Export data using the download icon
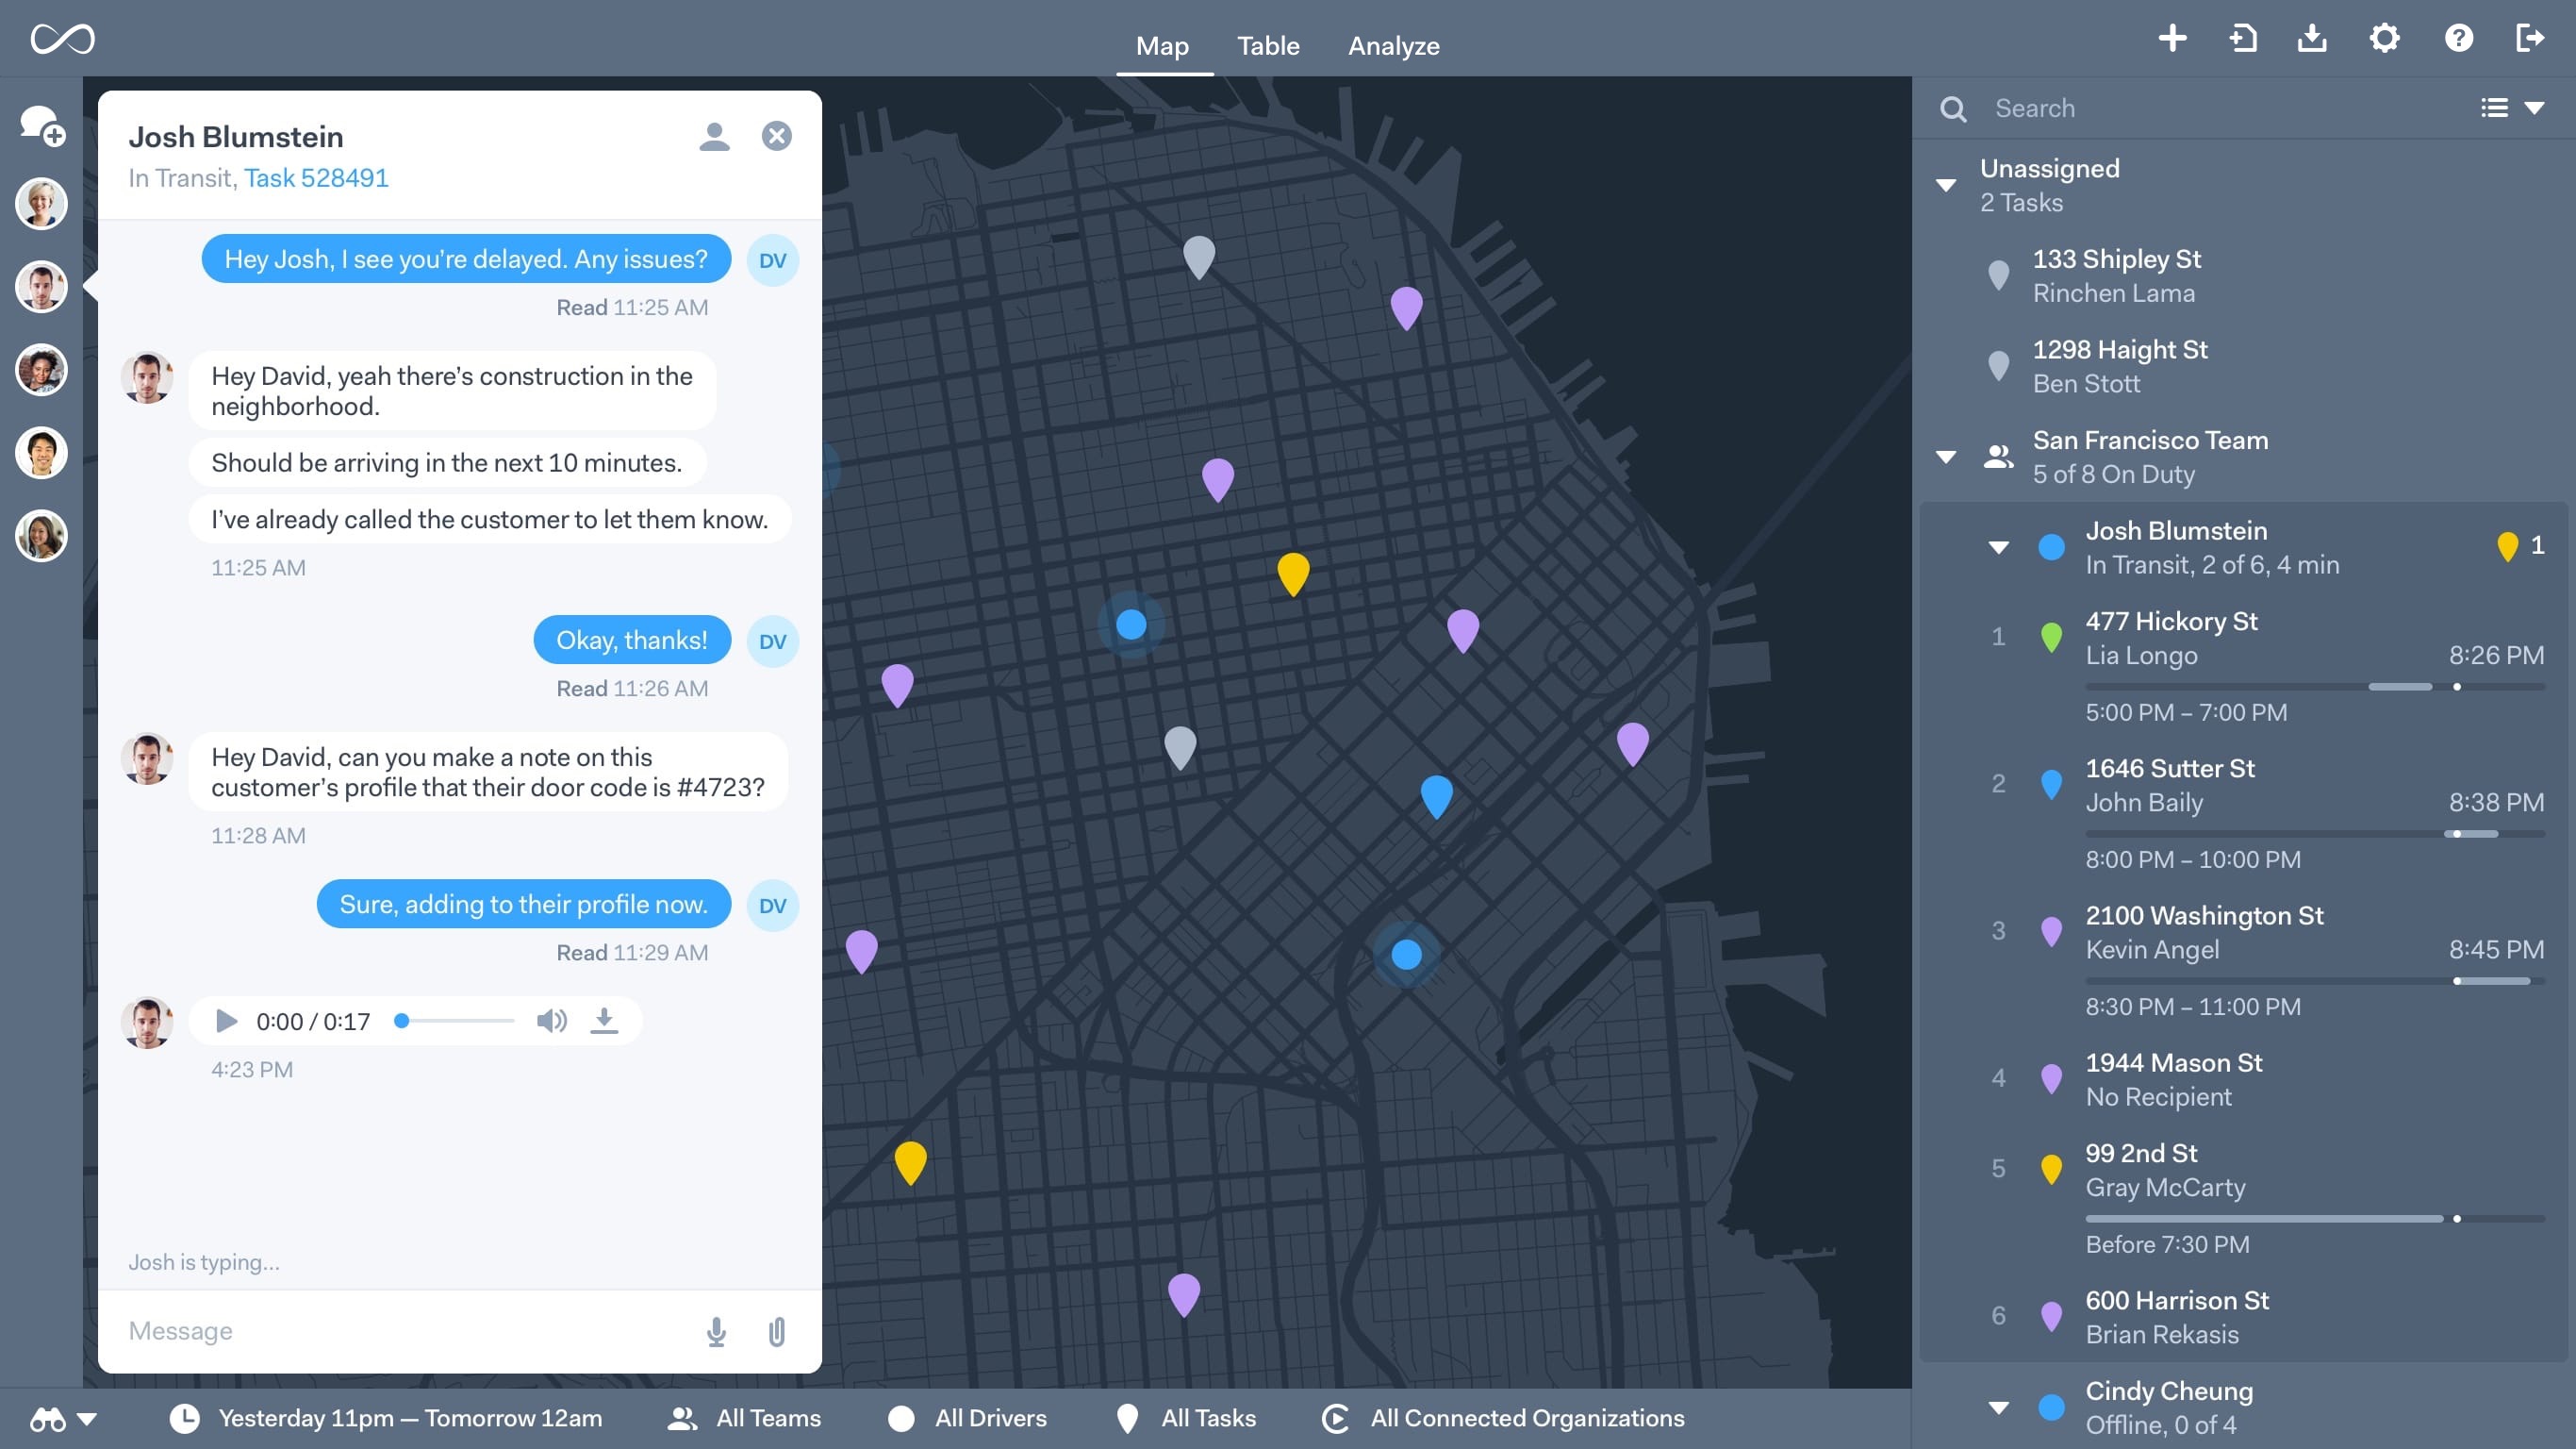The width and height of the screenshot is (2576, 1449). click(x=2312, y=38)
